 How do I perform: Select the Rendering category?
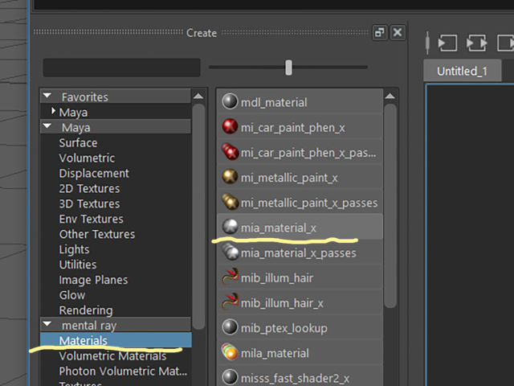click(x=86, y=310)
